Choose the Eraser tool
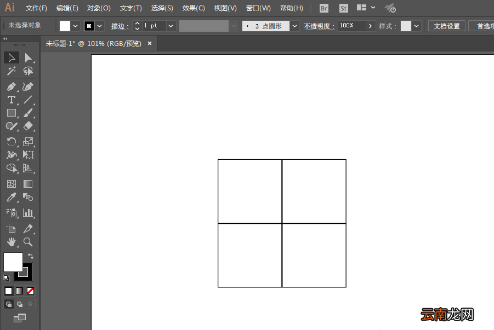 pyautogui.click(x=28, y=126)
